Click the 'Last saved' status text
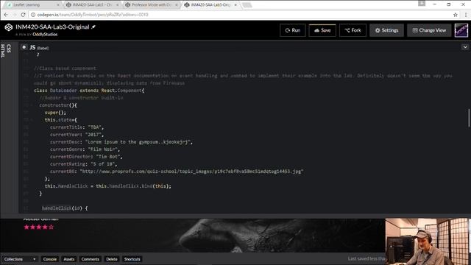The width and height of the screenshot is (471, 265). [x=366, y=258]
